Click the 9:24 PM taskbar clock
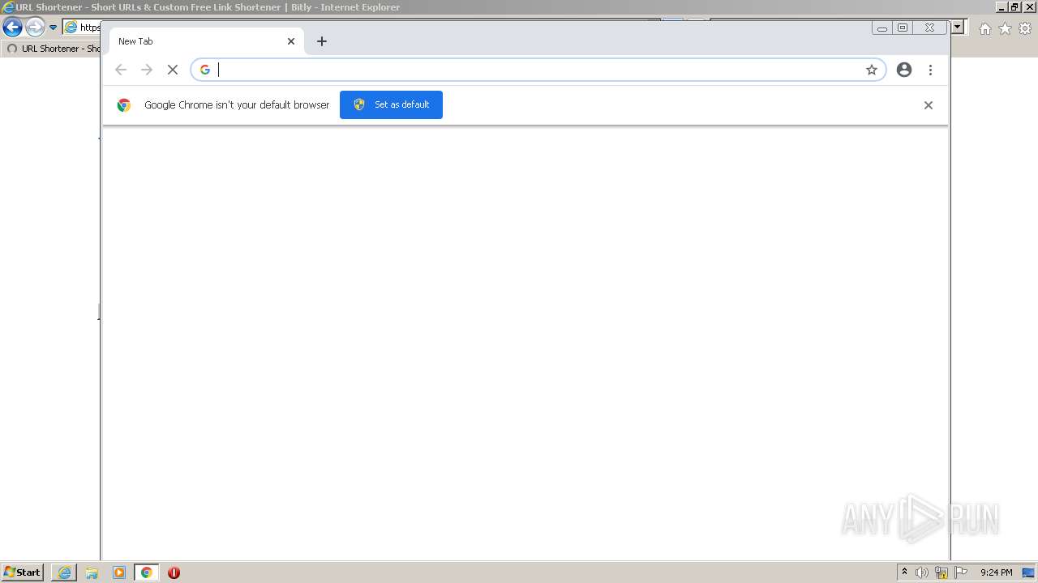Viewport: 1038px width, 583px height. (x=996, y=572)
